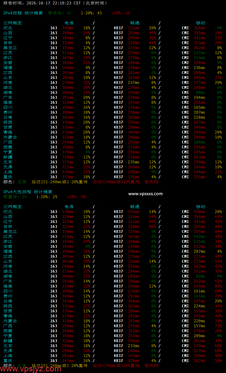
Task: Click the 393ms 电信 latency for 福建
Action: (68, 251)
